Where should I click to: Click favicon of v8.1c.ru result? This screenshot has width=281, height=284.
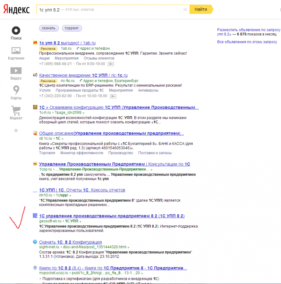(x=35, y=133)
